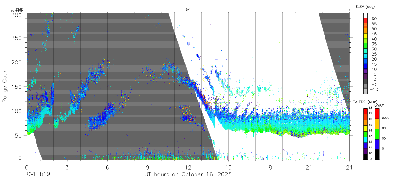
Task: Click ELEV colorbar label '30'
Action: click(373, 49)
